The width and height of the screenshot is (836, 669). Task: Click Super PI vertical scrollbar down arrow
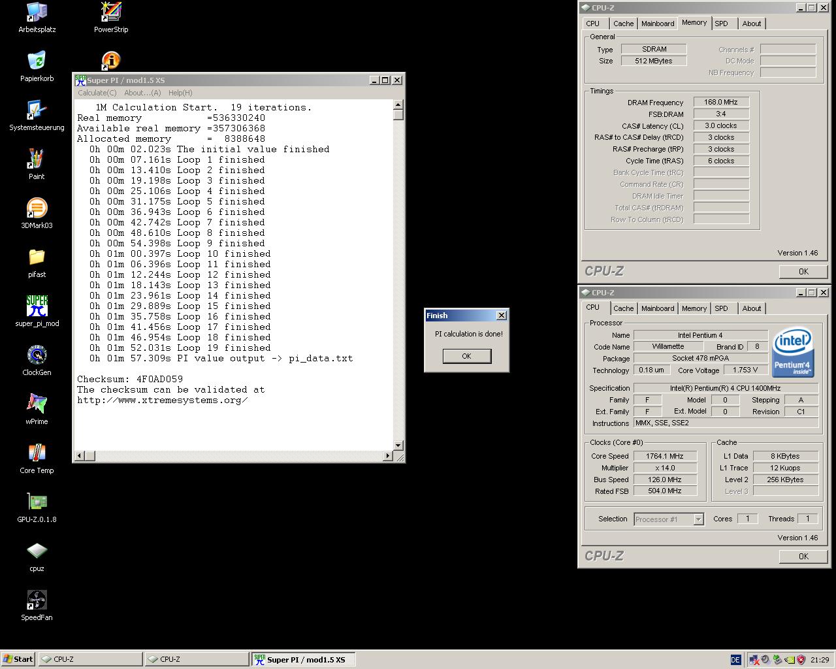pos(398,445)
